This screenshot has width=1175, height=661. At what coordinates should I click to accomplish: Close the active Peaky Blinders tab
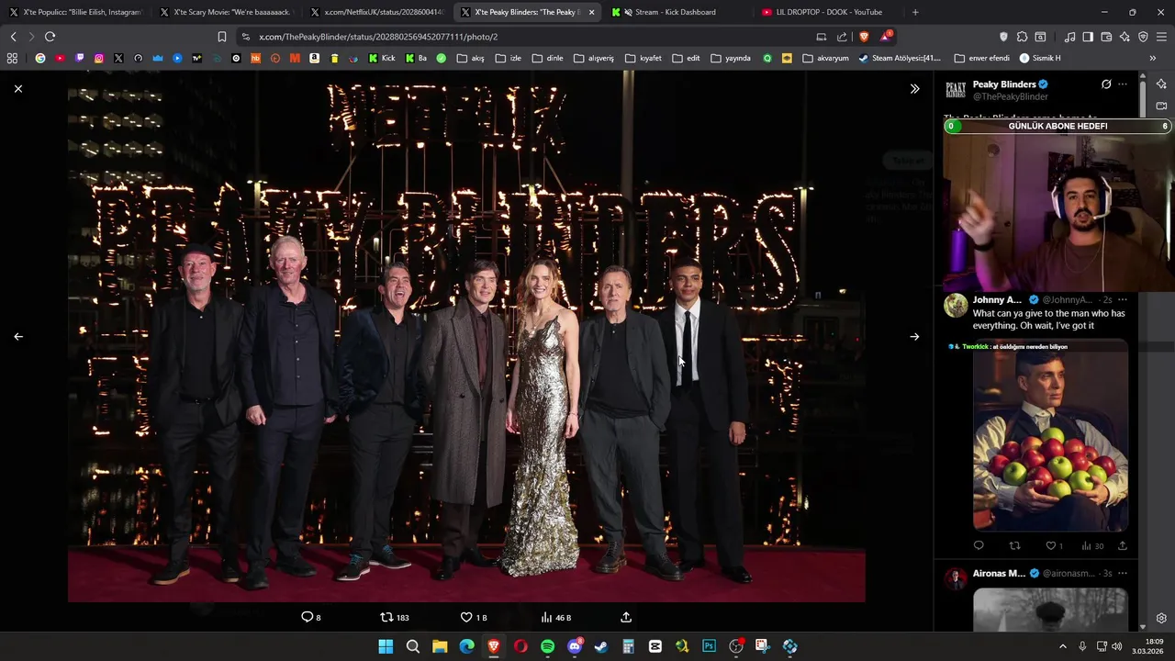(x=591, y=12)
